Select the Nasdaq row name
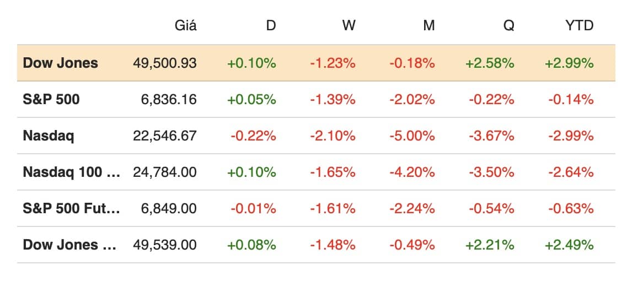 point(49,136)
